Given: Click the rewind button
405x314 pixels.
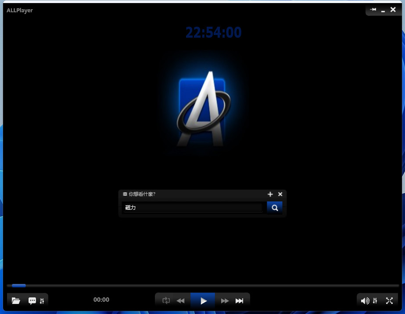Looking at the screenshot, I should point(180,300).
